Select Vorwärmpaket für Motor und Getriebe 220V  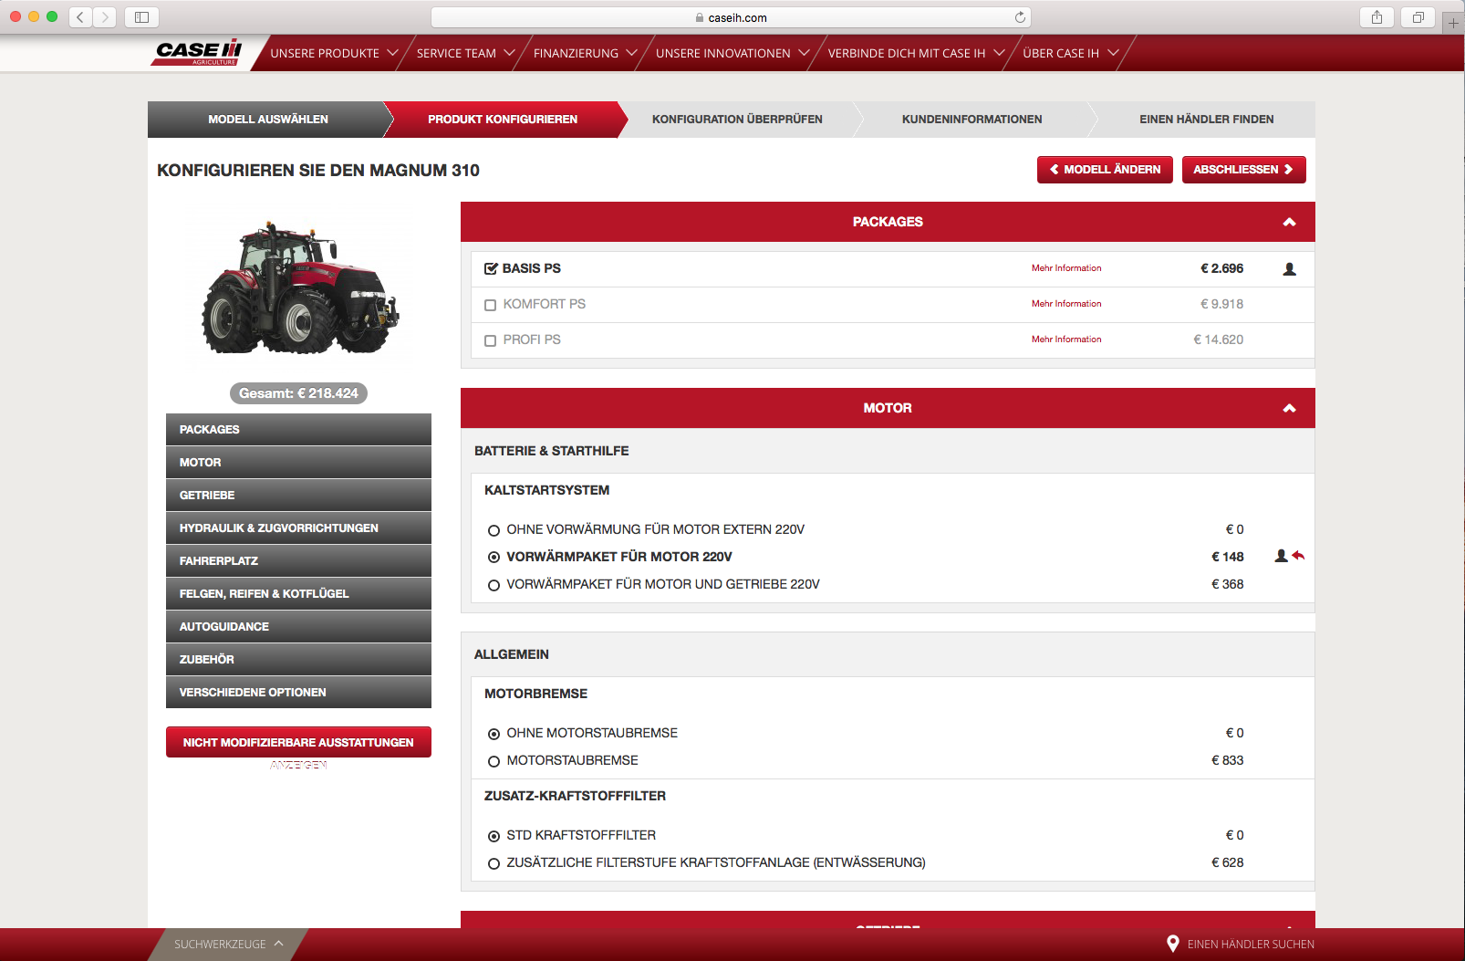click(494, 585)
